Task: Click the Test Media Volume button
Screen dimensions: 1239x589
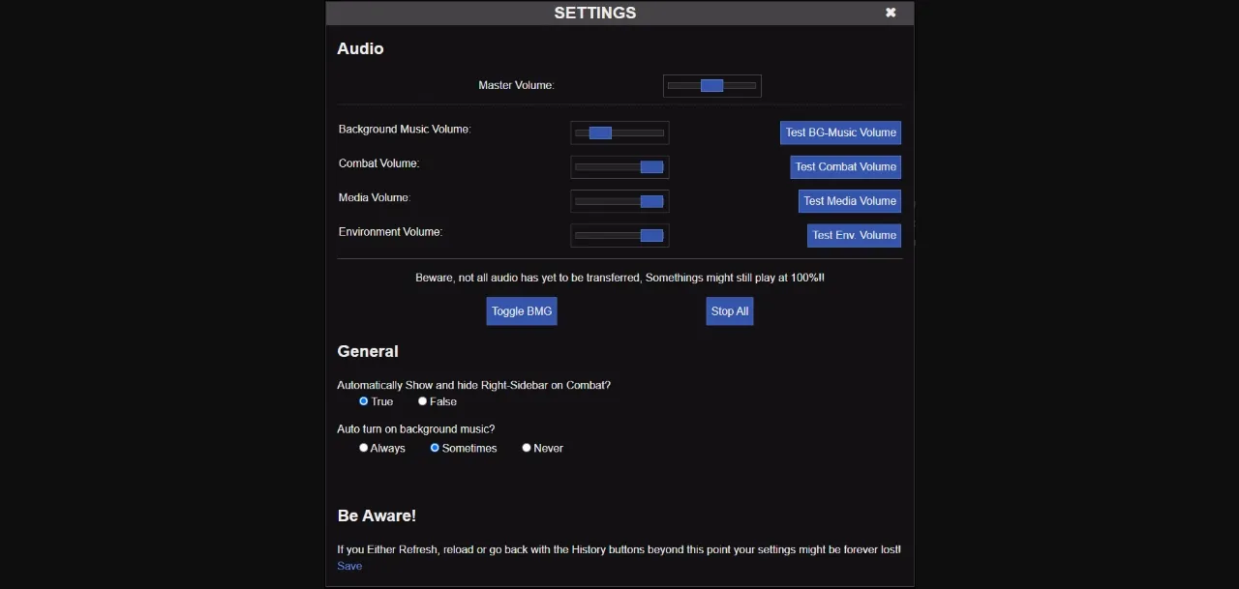Action: pos(849,201)
